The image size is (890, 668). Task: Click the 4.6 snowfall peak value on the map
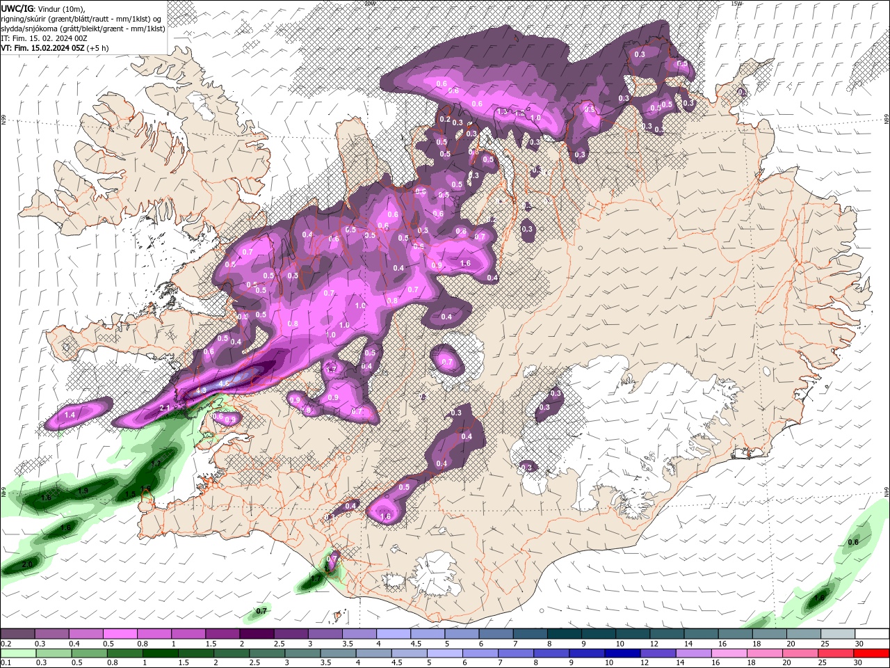point(224,383)
